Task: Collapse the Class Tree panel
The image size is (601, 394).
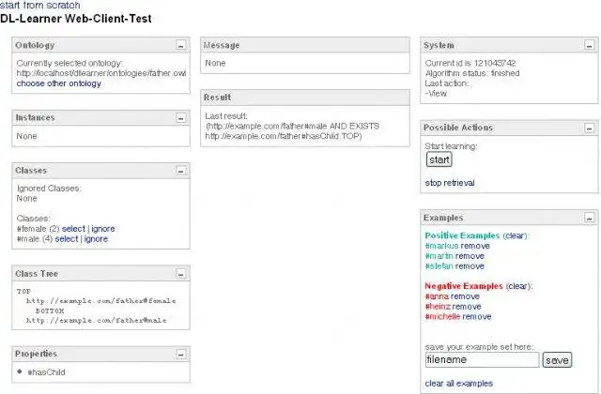Action: point(180,273)
